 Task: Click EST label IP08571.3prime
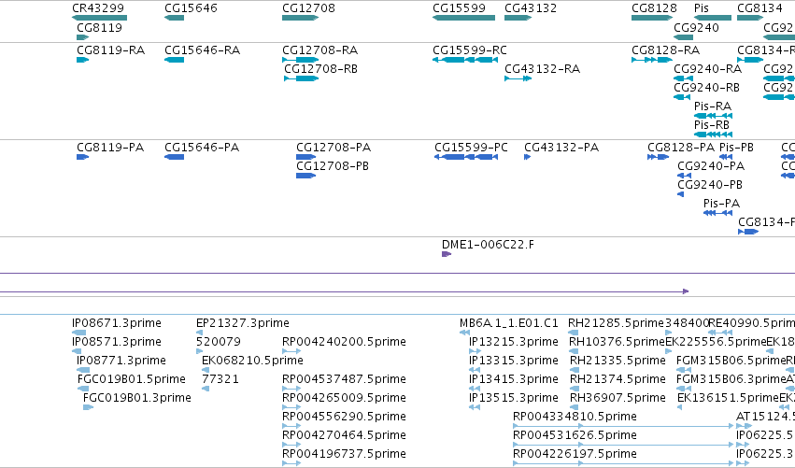pos(117,342)
